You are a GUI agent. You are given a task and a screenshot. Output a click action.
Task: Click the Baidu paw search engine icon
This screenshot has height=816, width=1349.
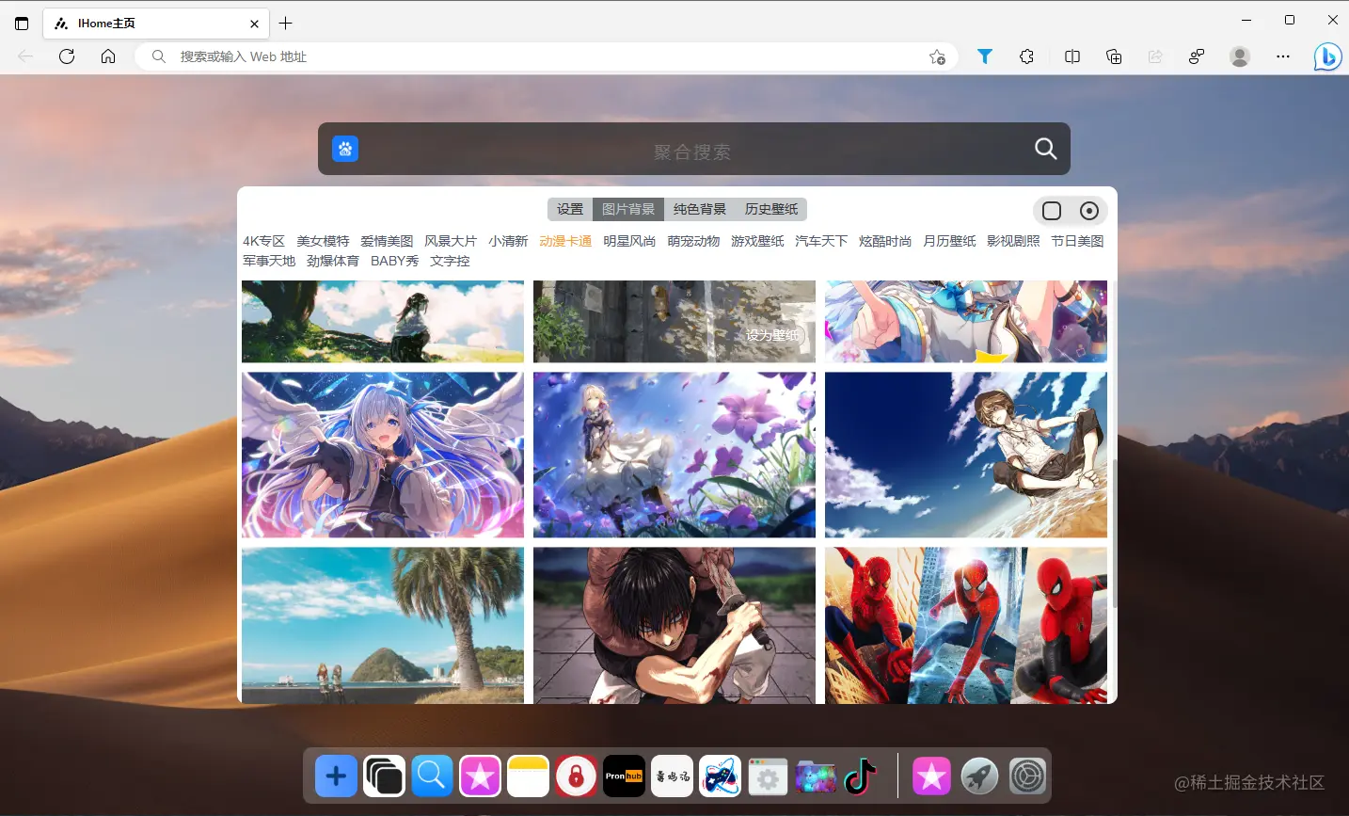345,149
